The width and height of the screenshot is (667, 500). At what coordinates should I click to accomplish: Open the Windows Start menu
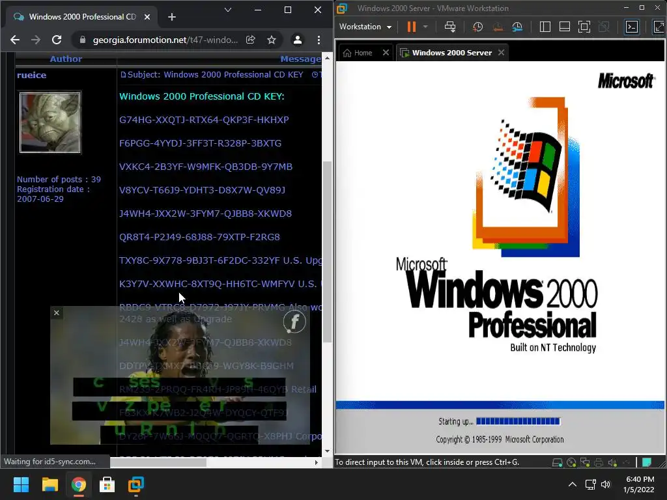point(21,484)
